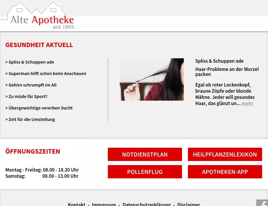This screenshot has height=206, width=268.
Task: Click the hair photo thumbnail
Action: (152, 79)
